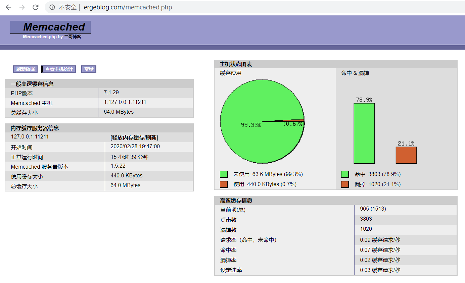The image size is (465, 283).
Task: Select current items value 965 (1513)
Action: 373,209
